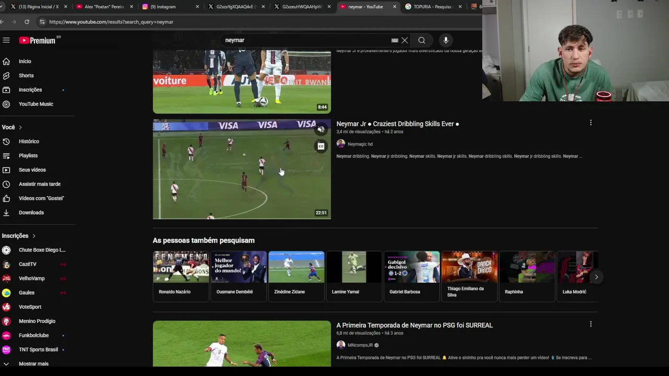Play the 8:44 video thumbnail
Viewport: 669px width, 376px height.
pos(242,82)
